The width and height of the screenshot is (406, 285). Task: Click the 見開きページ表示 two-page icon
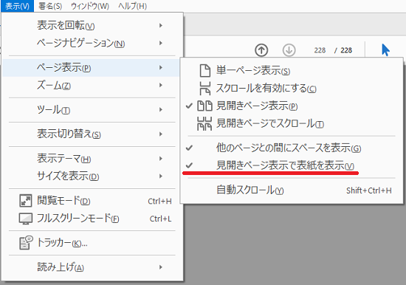(x=204, y=106)
